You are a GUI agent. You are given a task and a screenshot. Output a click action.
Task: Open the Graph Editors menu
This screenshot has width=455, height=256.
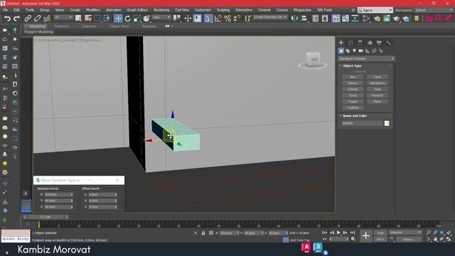(x=137, y=10)
